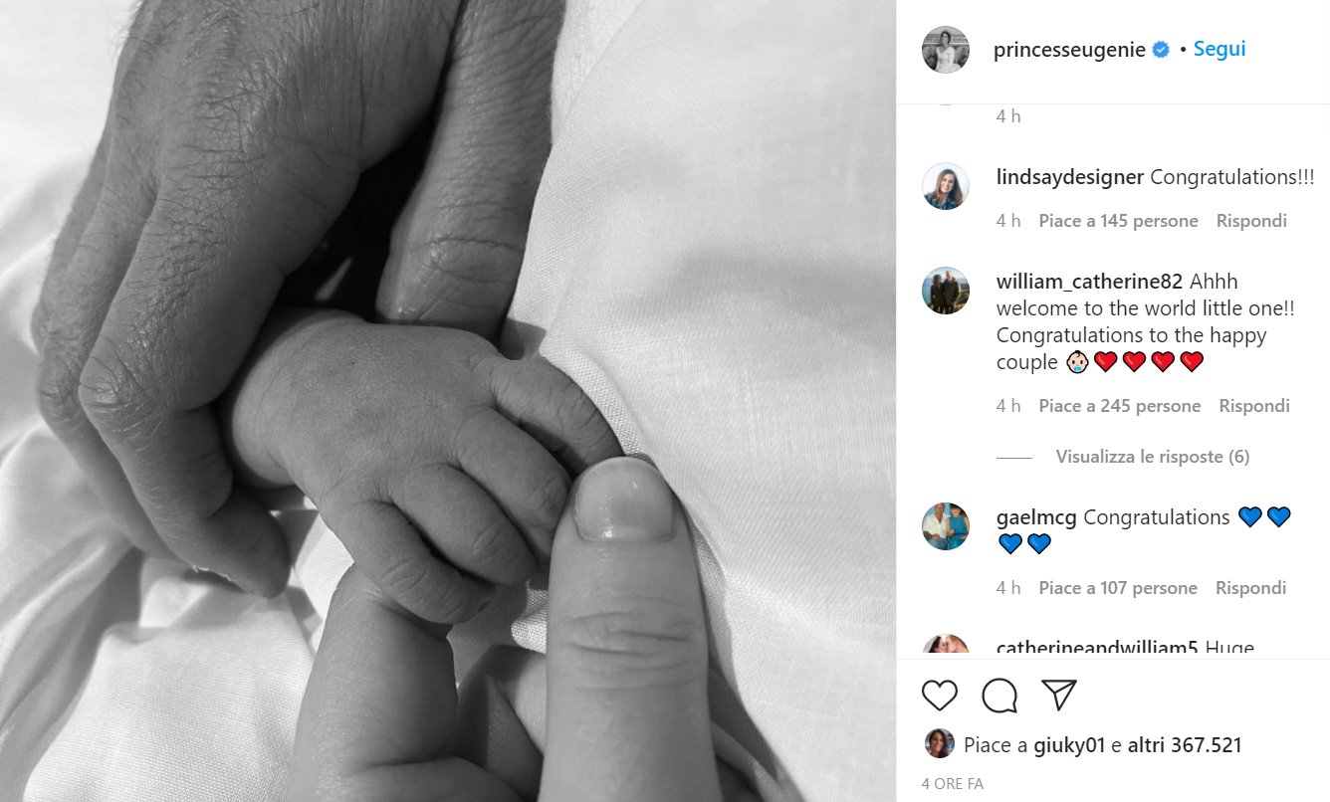The width and height of the screenshot is (1330, 802).
Task: View the lindsaydesigner avatar
Action: click(946, 186)
